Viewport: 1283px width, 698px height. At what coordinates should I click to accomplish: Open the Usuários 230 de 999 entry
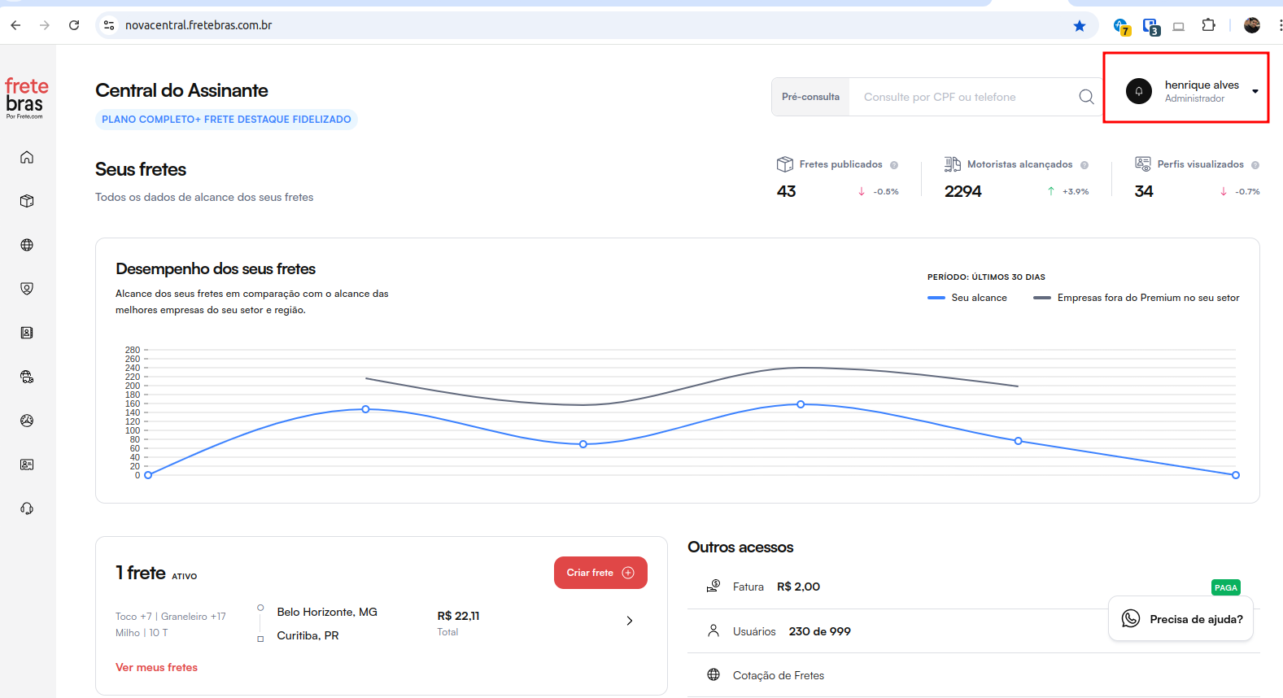click(791, 631)
